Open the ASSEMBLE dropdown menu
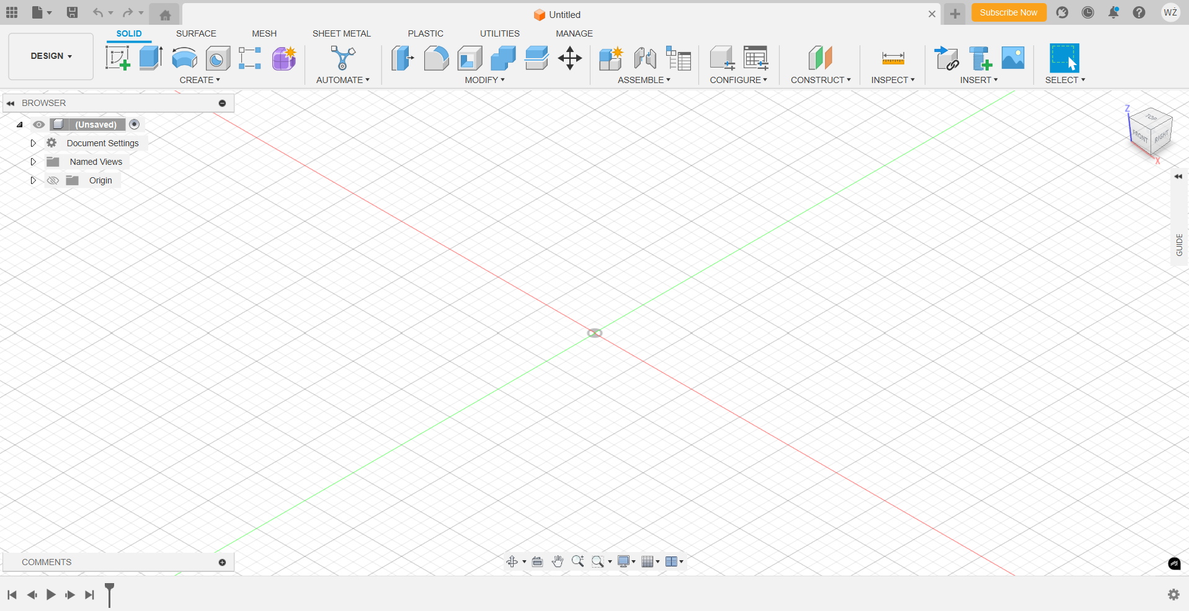Image resolution: width=1189 pixels, height=611 pixels. (x=644, y=80)
